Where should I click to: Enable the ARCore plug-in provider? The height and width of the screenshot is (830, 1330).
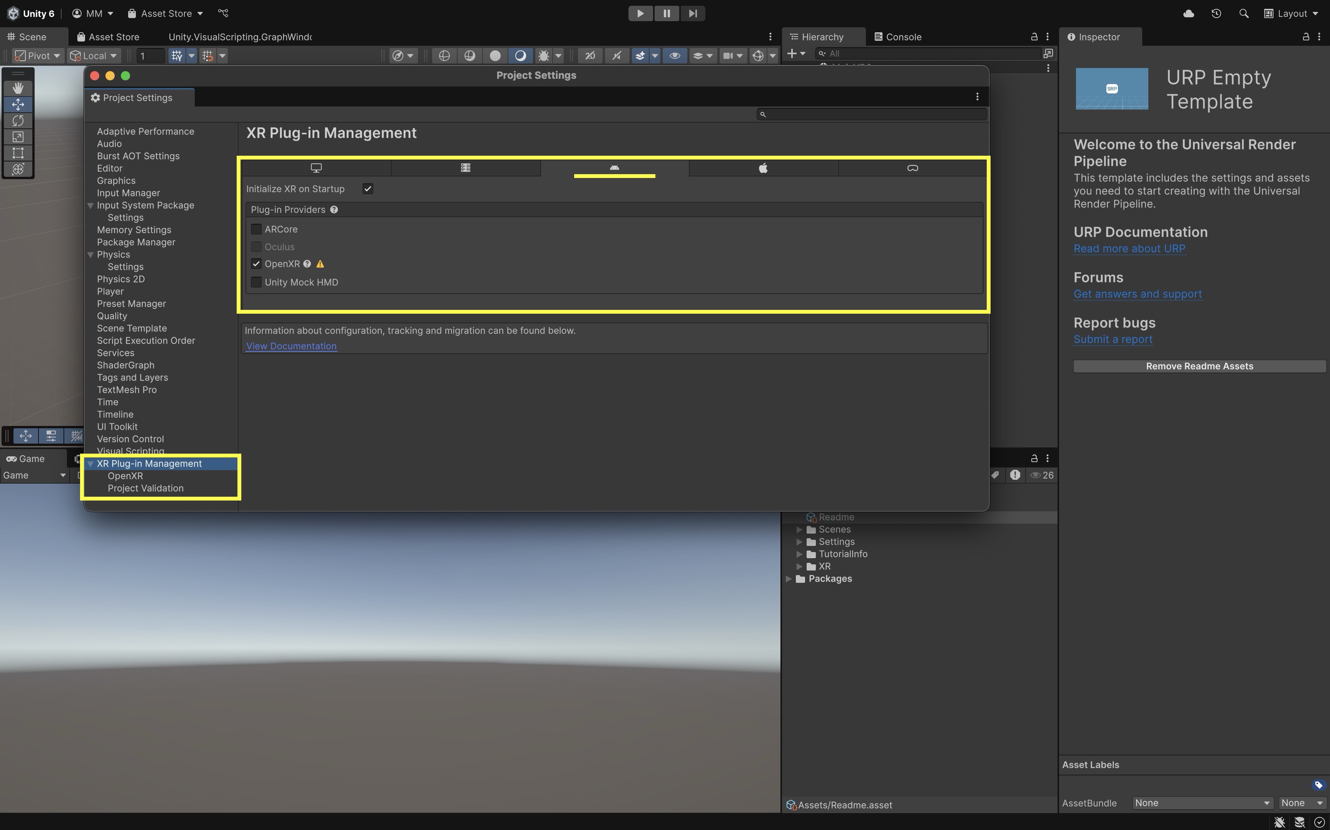click(256, 229)
